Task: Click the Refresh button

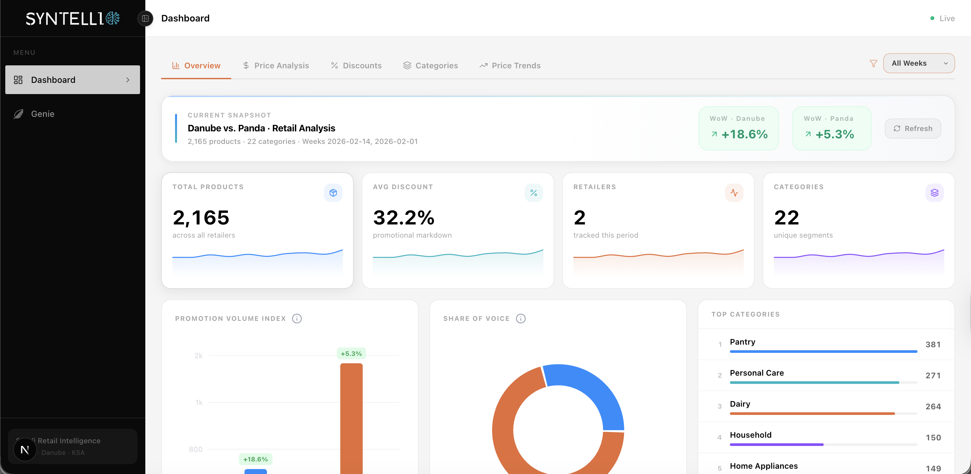Action: [913, 128]
